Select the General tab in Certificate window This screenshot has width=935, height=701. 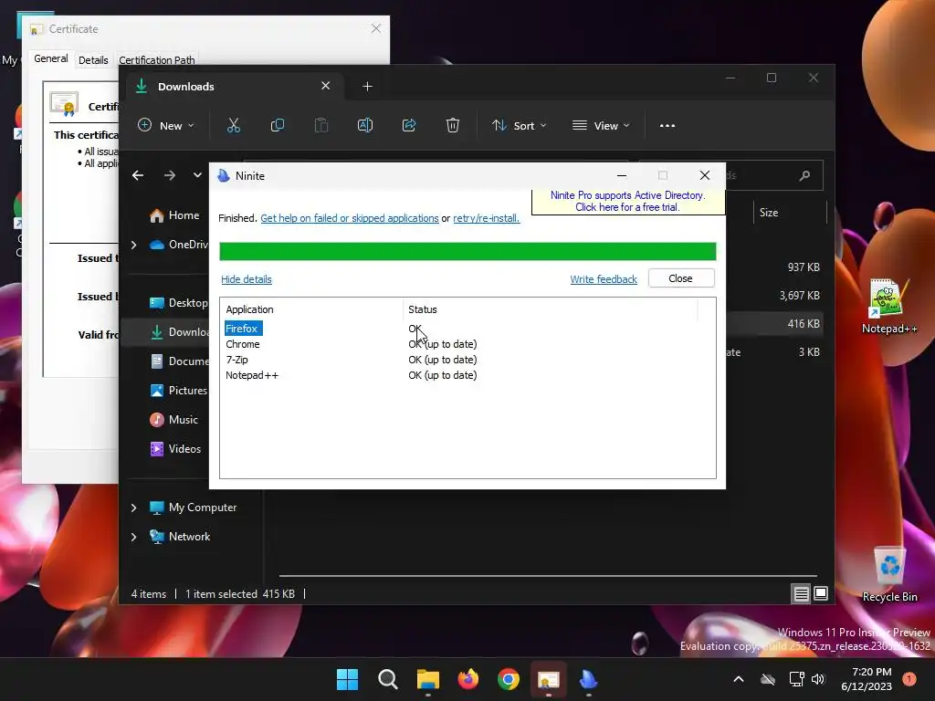coord(51,58)
